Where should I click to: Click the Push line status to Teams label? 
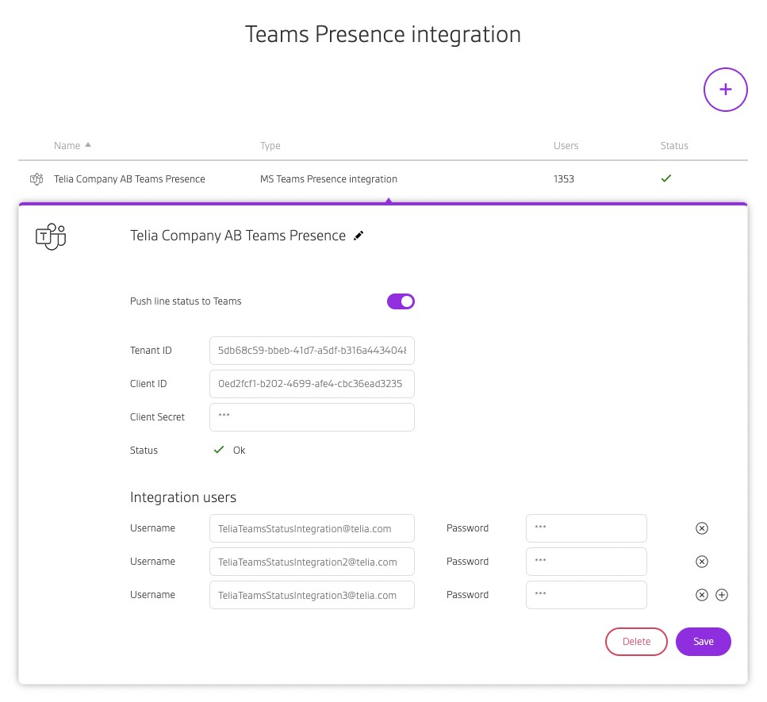click(186, 301)
